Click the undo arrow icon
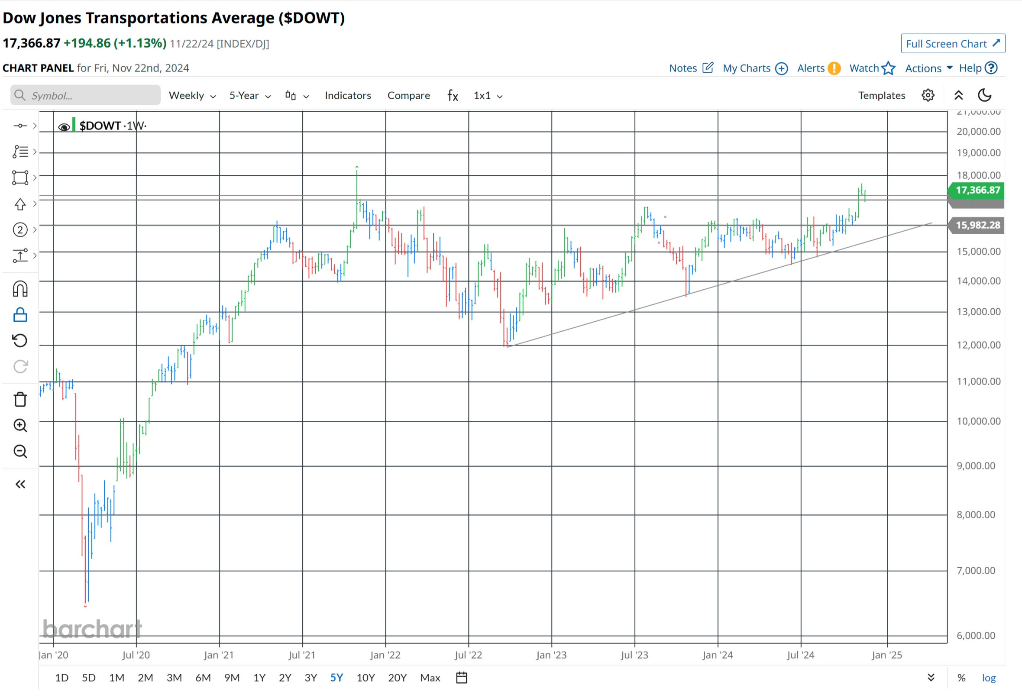 coord(20,340)
